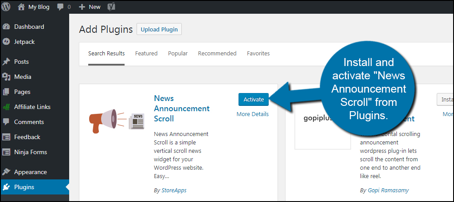Click the Comments sidebar bubble icon
This screenshot has width=454, height=202.
pos(6,122)
